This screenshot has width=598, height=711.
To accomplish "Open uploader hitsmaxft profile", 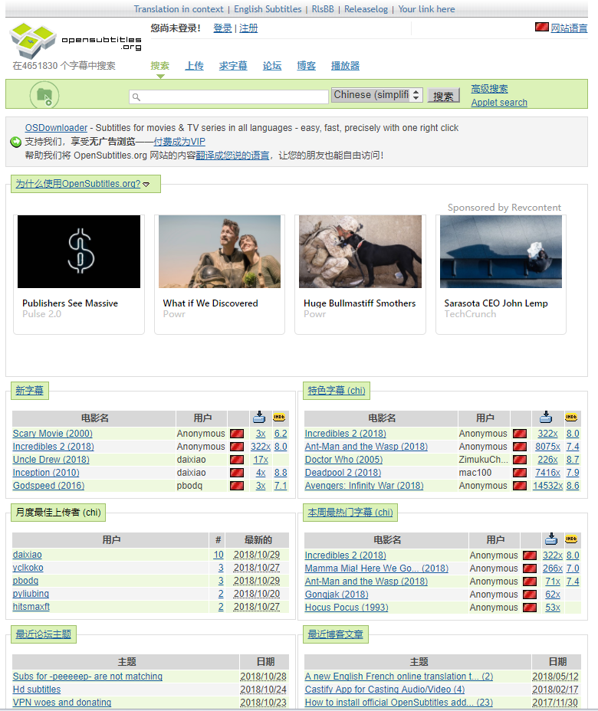I will (31, 607).
